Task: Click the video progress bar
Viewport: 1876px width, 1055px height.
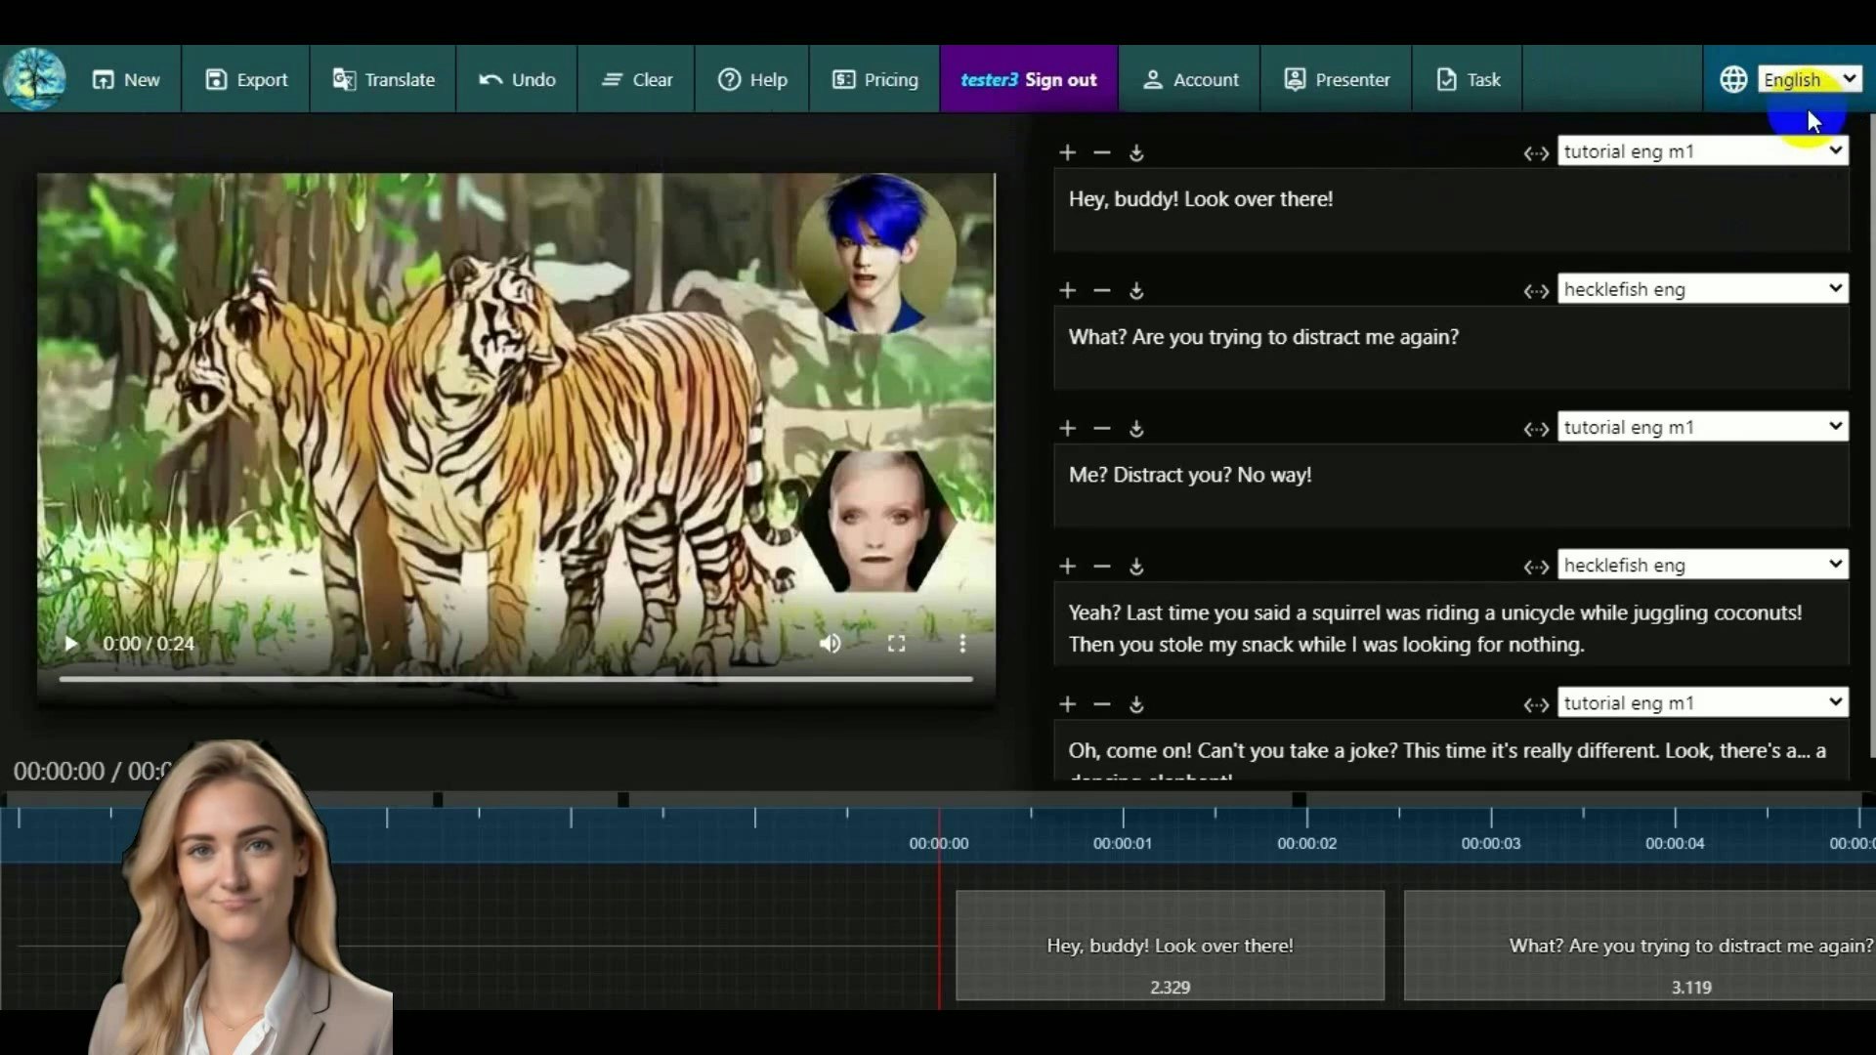Action: tap(516, 678)
